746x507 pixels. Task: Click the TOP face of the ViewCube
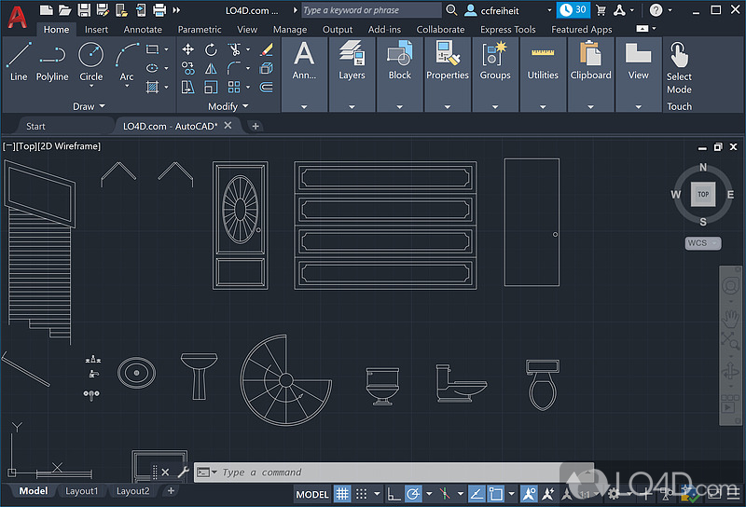click(x=703, y=195)
